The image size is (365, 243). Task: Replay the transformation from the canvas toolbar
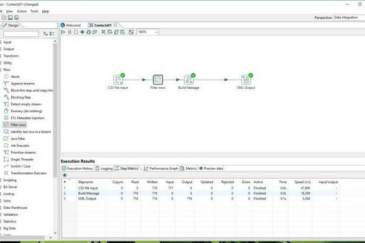(x=95, y=32)
